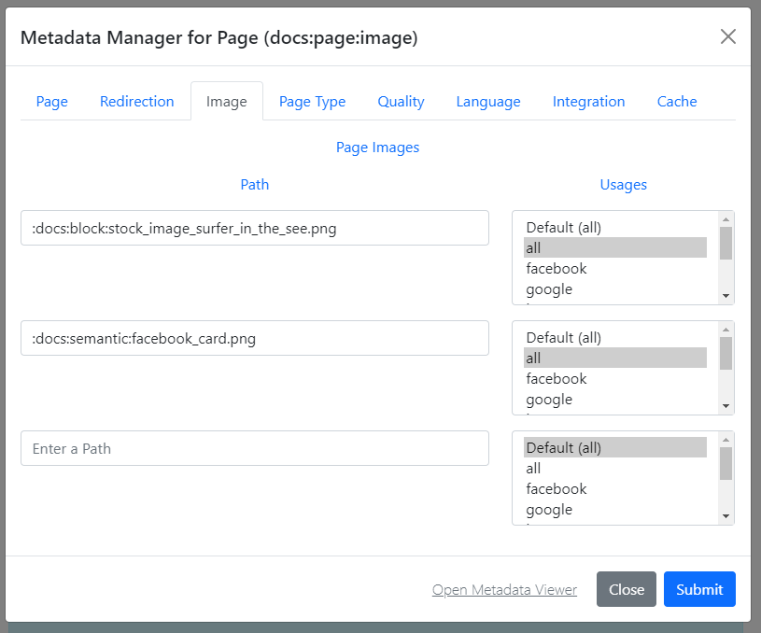Click the stock_image_surfer_in_the_see.png path field
Image resolution: width=761 pixels, height=633 pixels.
point(254,227)
